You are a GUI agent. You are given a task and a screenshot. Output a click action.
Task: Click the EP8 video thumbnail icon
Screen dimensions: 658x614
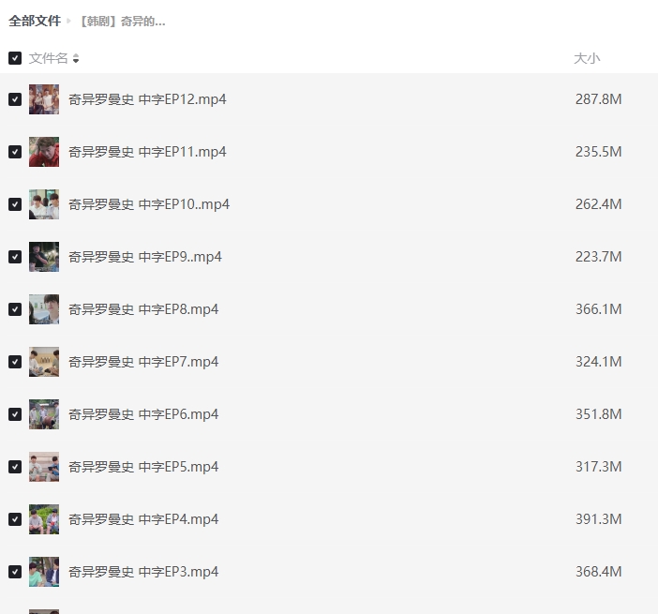[x=44, y=309]
